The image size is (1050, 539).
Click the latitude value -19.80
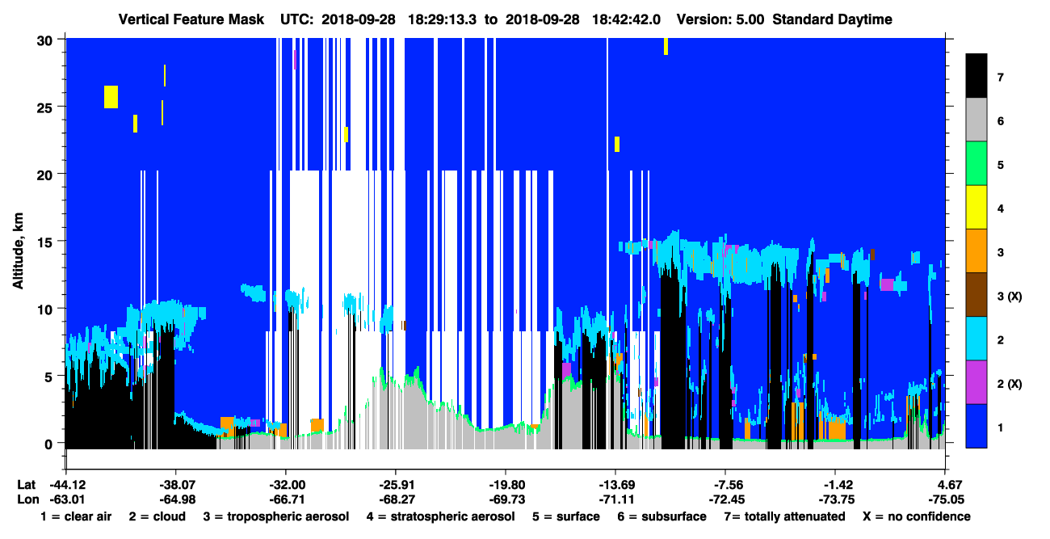(x=506, y=484)
